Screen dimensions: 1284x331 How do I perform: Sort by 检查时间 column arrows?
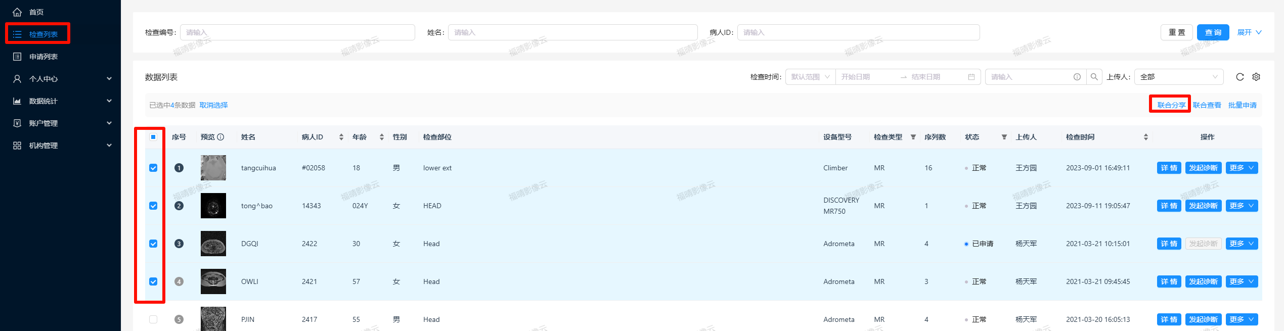(1145, 137)
